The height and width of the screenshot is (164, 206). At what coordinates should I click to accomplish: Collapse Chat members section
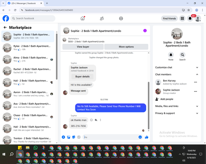point(177,74)
